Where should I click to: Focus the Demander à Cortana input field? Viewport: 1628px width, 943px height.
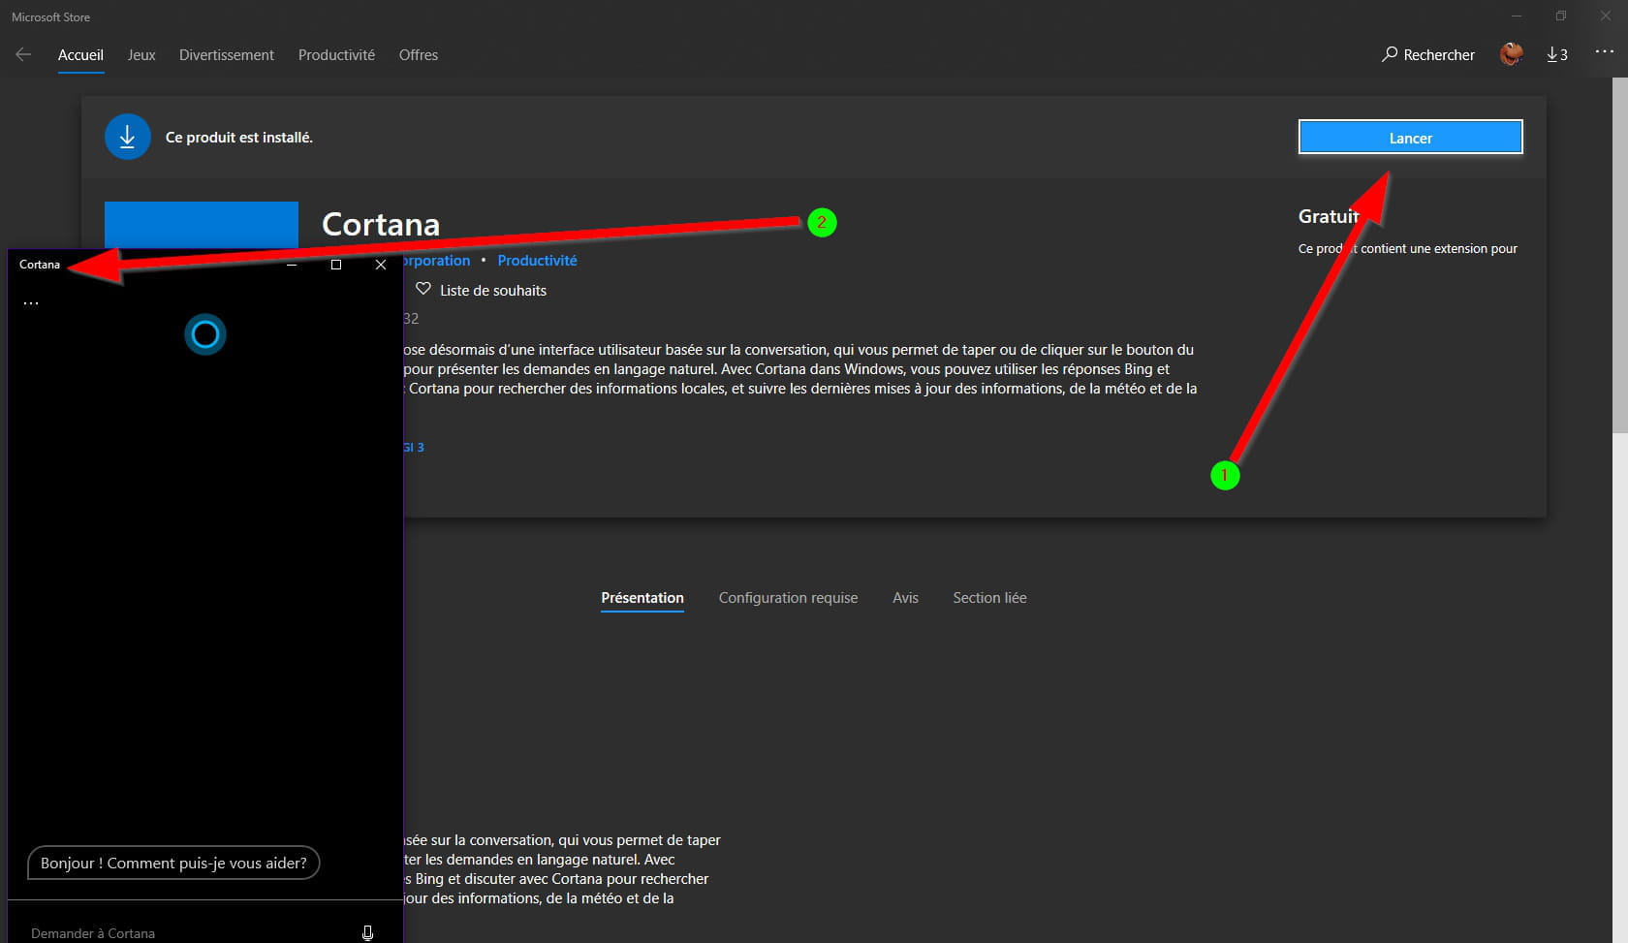click(184, 932)
